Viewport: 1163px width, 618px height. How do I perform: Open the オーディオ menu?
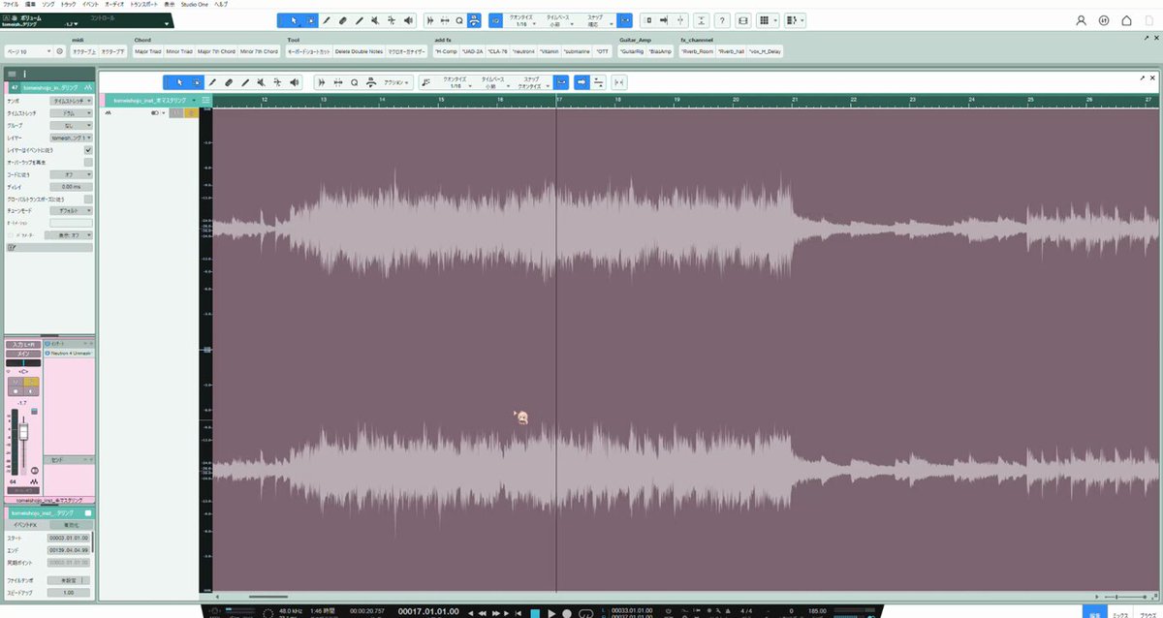114,4
